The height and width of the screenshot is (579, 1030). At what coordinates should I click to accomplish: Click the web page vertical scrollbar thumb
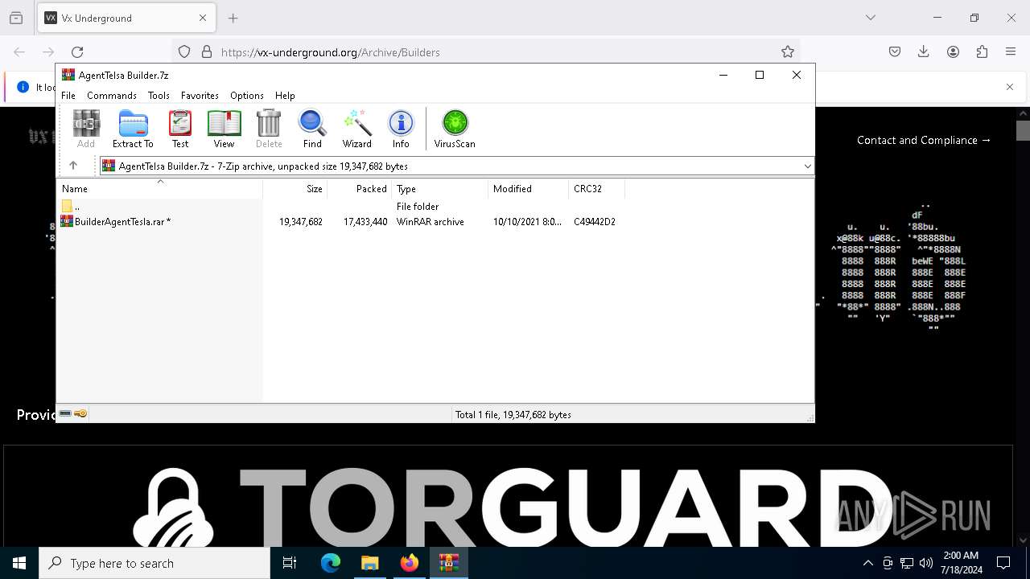[x=1023, y=130]
